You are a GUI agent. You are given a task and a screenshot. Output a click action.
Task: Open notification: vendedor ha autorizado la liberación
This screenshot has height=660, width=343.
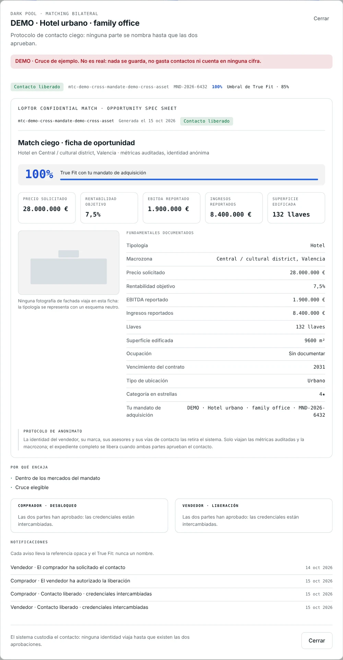[171, 581]
